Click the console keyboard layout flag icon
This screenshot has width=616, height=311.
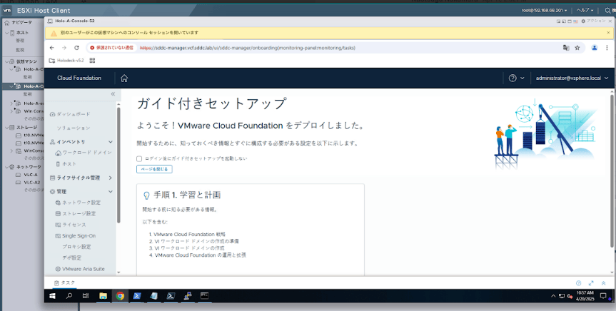click(575, 21)
